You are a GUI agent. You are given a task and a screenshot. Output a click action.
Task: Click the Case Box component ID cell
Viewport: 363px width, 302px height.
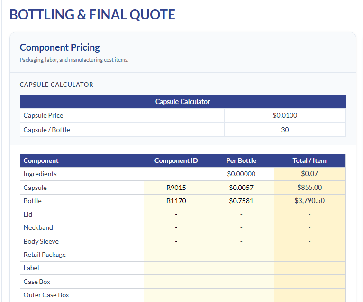[x=176, y=282]
